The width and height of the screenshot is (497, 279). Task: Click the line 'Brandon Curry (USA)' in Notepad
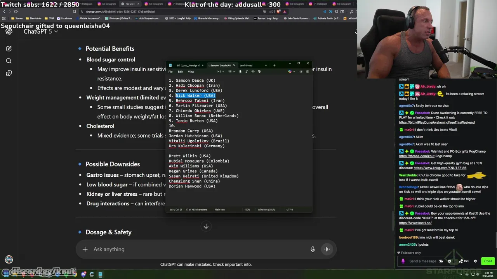tap(191, 131)
